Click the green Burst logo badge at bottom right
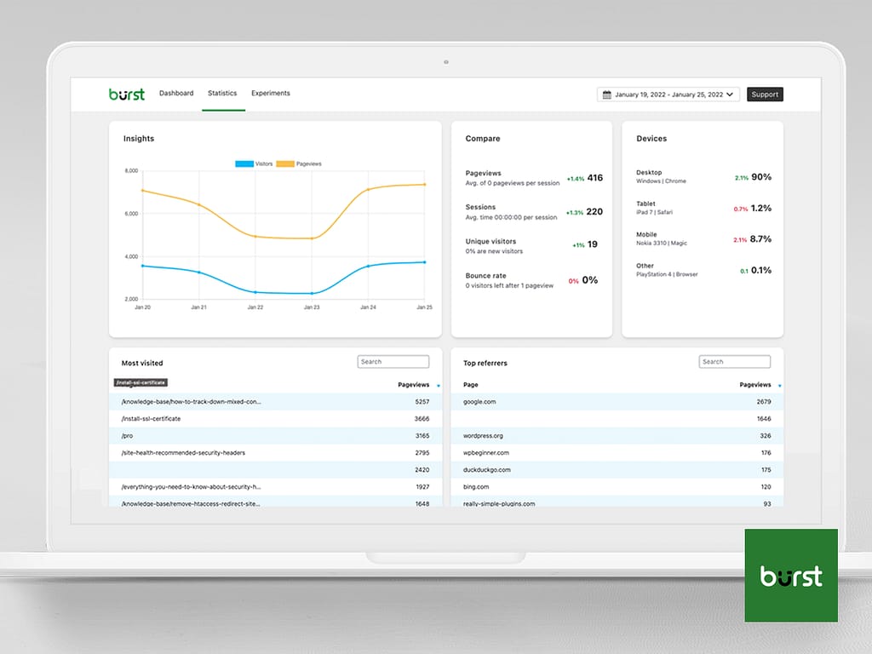This screenshot has height=654, width=872. 791,575
